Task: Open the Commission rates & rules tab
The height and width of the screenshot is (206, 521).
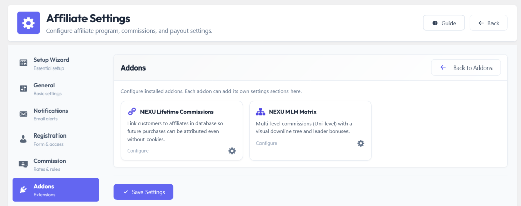Action: [55, 164]
